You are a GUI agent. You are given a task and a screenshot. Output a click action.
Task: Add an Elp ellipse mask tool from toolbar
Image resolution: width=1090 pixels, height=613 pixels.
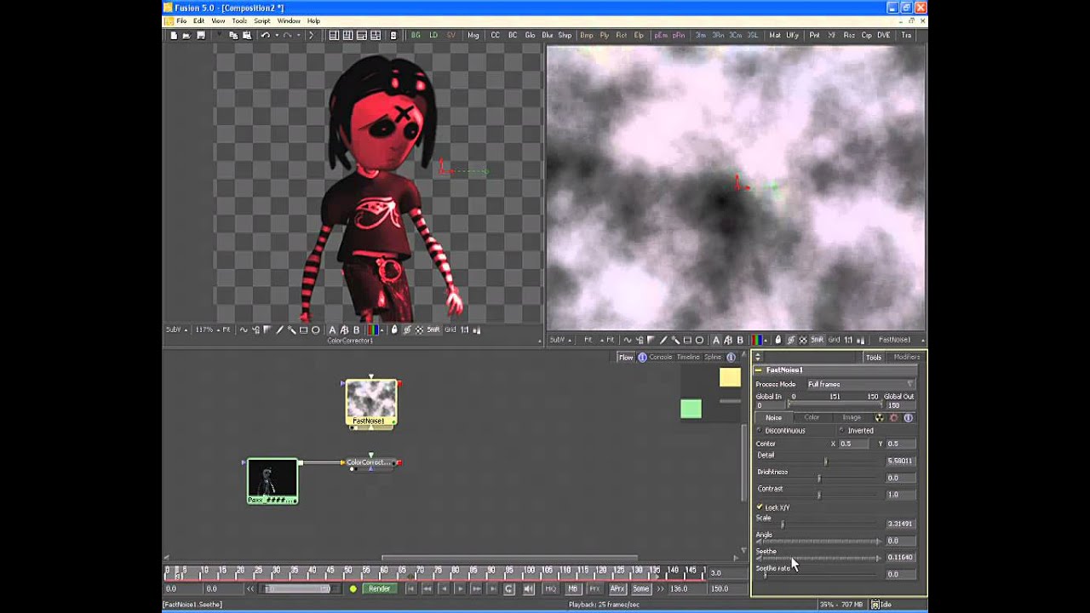pos(639,35)
